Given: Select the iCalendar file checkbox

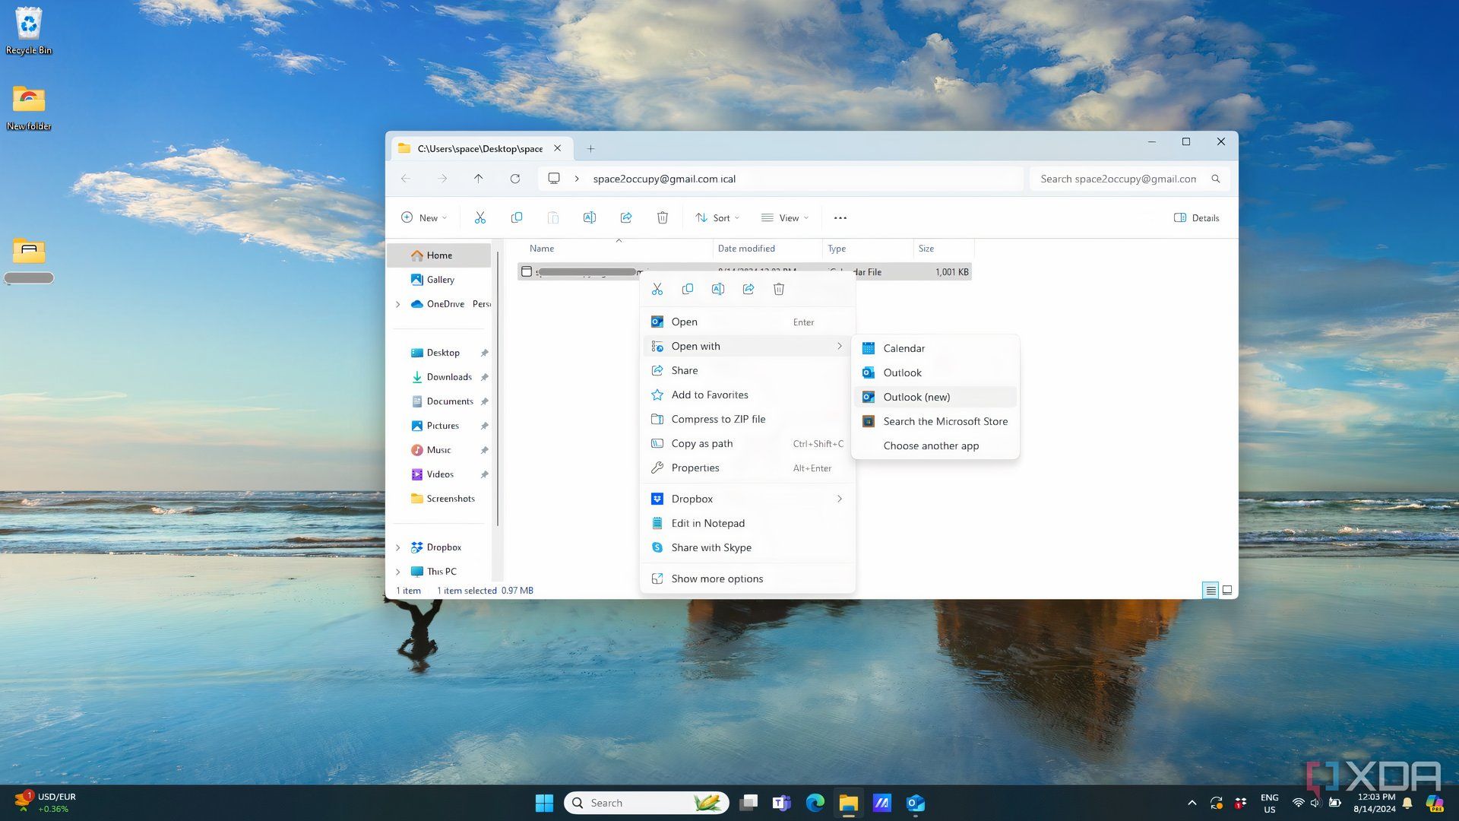Looking at the screenshot, I should (527, 271).
